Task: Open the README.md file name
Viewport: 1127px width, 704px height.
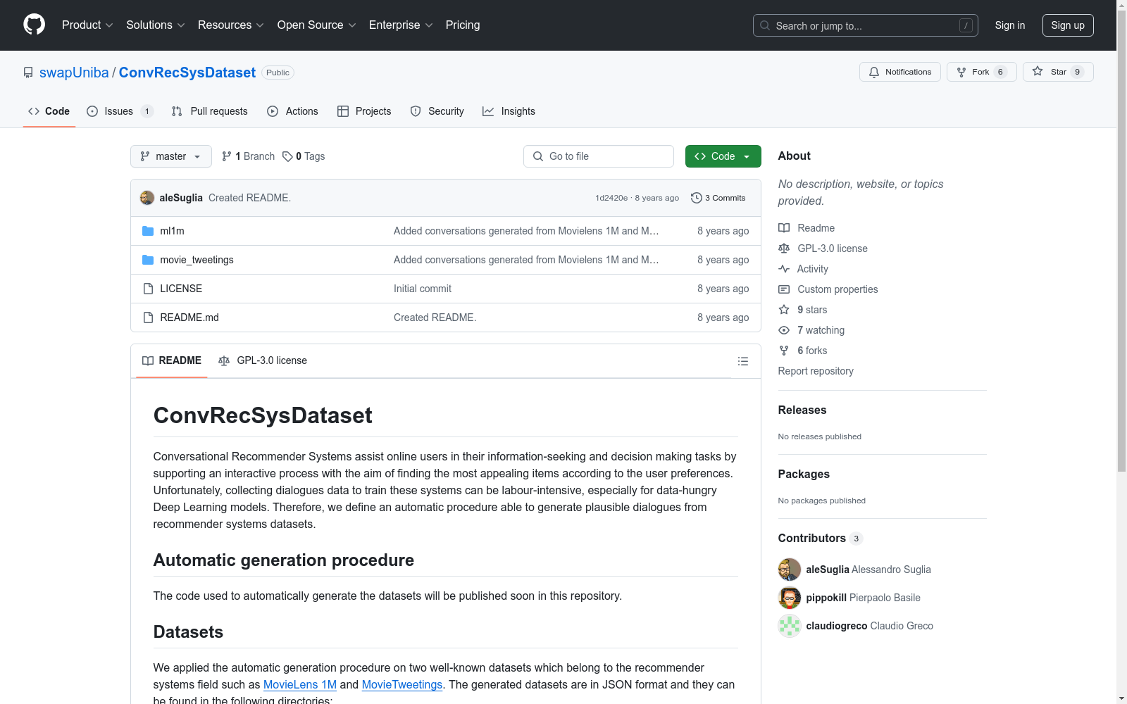Action: point(189,318)
